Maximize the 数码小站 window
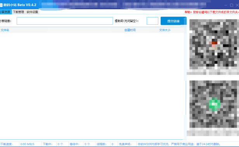The width and height of the screenshot is (239, 147). 232,5
